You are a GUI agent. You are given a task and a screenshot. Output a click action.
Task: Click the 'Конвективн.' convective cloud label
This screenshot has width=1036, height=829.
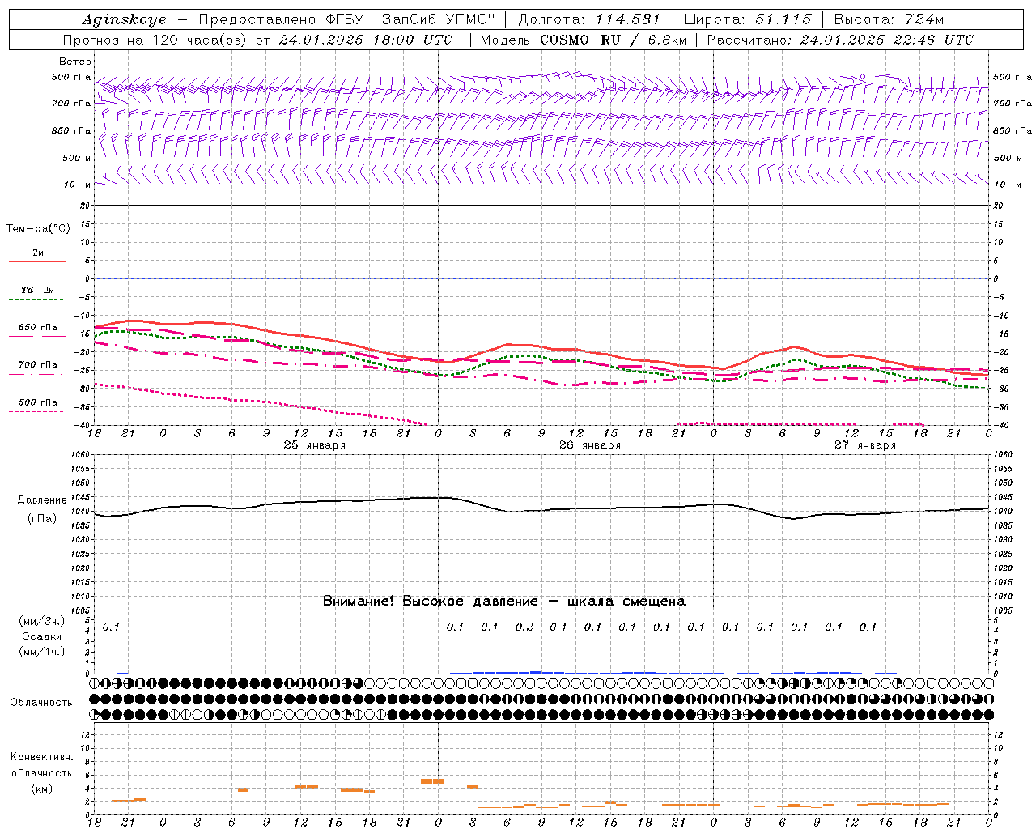coord(41,757)
